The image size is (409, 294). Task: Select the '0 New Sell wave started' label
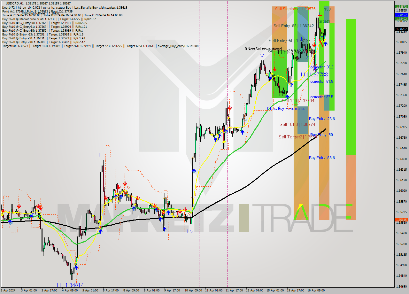coord(263,49)
